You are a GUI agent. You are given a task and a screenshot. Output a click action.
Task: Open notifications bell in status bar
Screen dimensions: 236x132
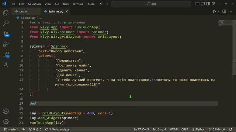pos(231,129)
